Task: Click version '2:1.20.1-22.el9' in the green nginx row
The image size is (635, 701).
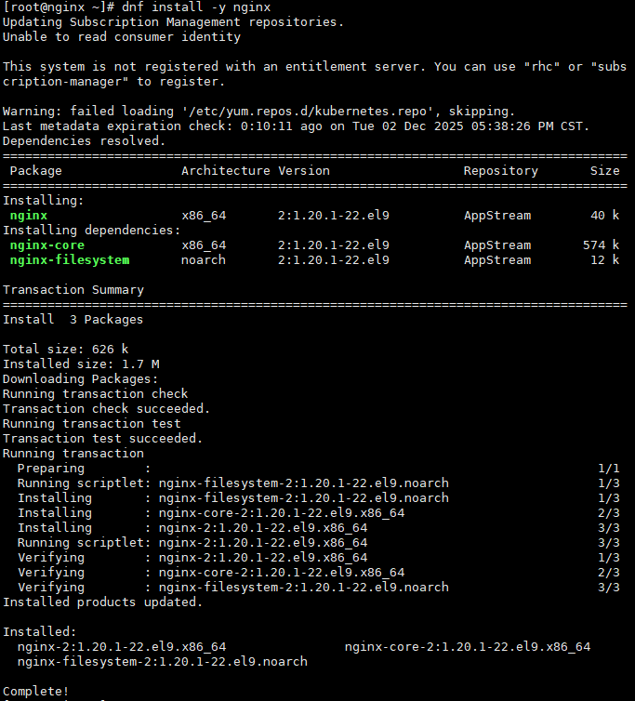Action: pyautogui.click(x=334, y=216)
